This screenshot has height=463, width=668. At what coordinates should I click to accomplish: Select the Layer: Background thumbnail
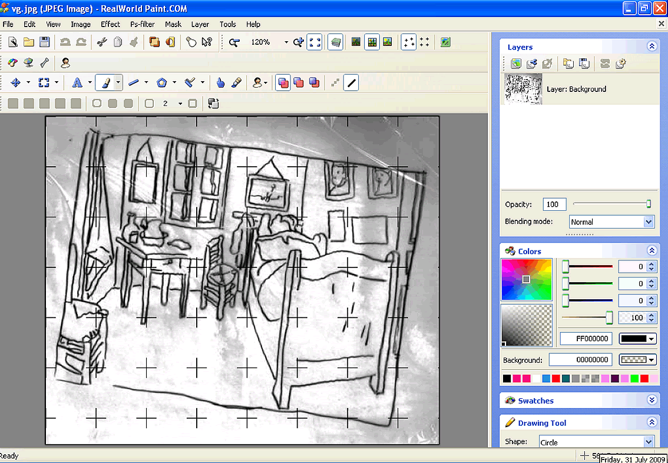tap(523, 88)
